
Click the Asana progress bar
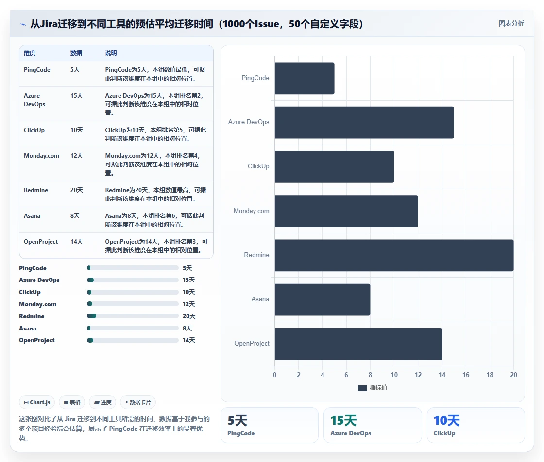click(133, 328)
